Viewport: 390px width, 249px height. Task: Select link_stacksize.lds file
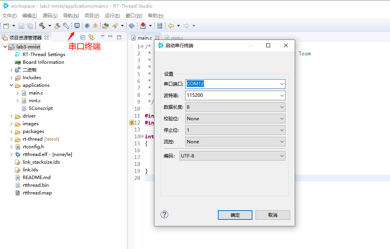click(x=41, y=162)
